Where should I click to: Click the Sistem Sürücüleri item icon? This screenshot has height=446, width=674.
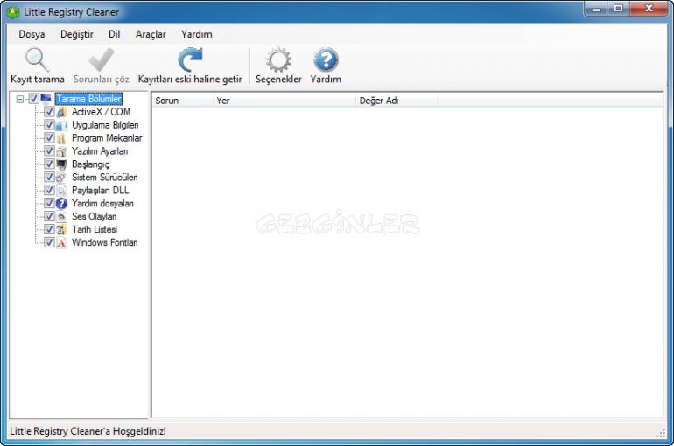coord(61,178)
